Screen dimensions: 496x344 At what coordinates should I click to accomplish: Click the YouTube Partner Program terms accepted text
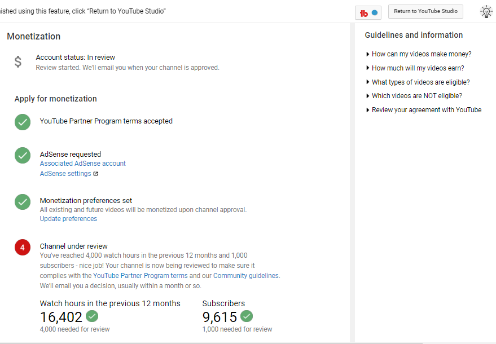106,121
